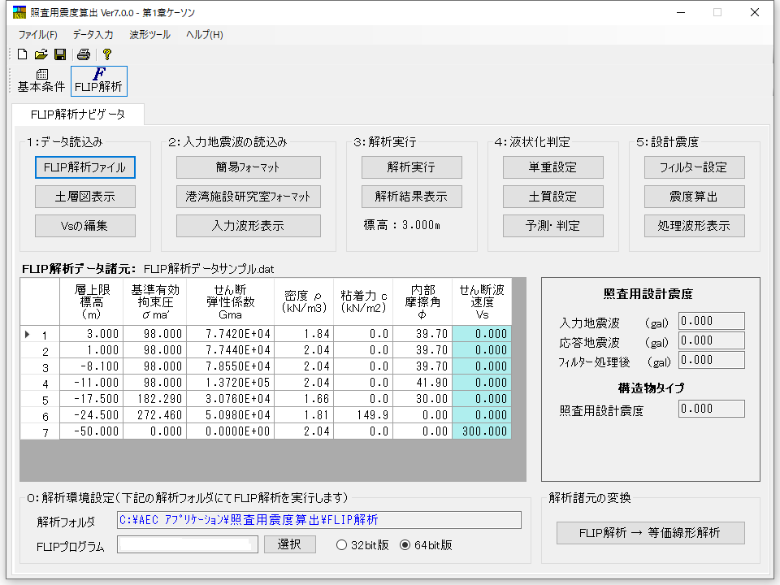Open the ファイル(F) menu
Viewport: 780px width, 585px height.
pos(38,35)
